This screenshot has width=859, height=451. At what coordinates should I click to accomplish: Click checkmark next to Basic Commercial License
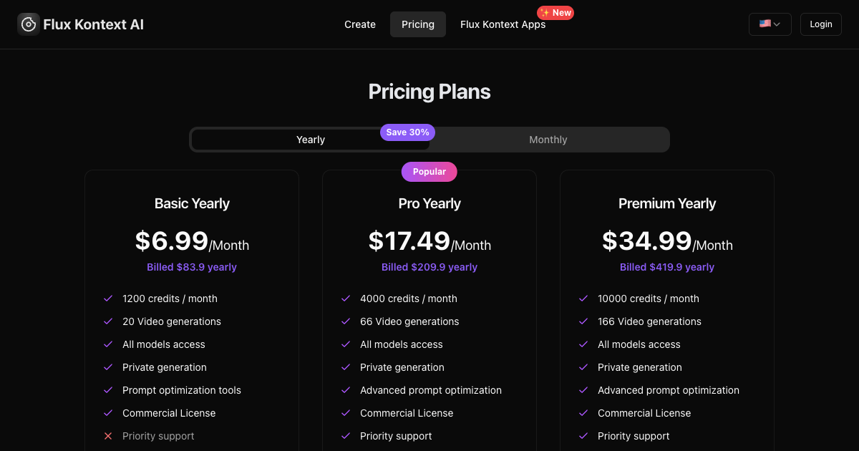pos(108,413)
